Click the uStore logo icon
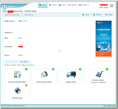This screenshot has width=118, height=109. 4,8
